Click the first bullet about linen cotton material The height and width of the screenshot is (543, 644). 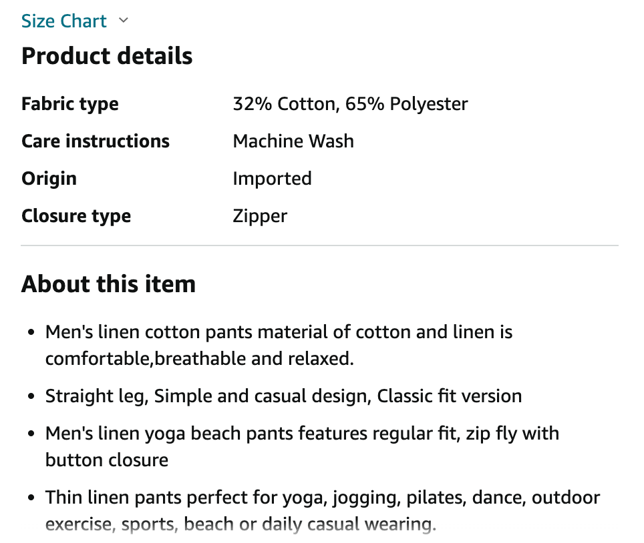pyautogui.click(x=279, y=345)
